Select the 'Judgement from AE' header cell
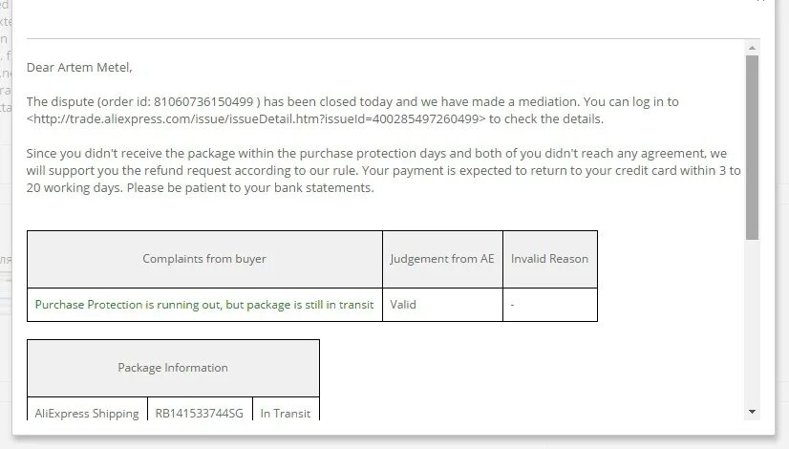The height and width of the screenshot is (449, 789). (x=442, y=259)
